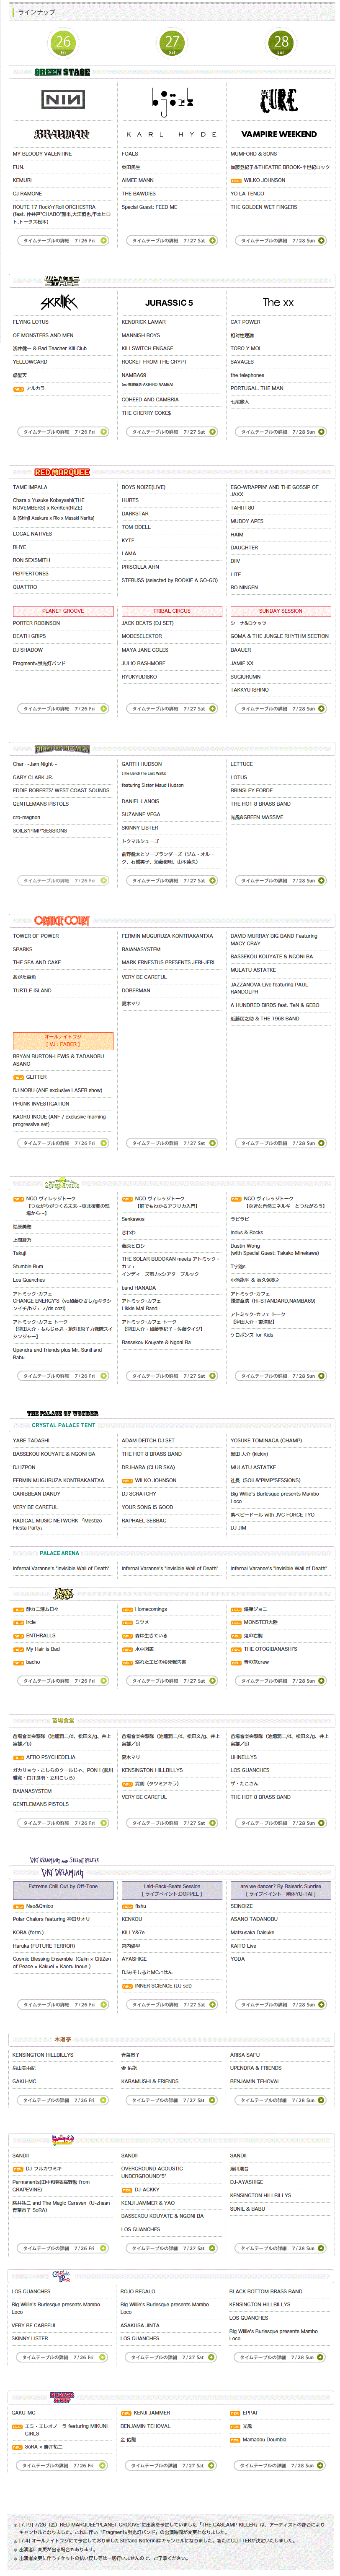
Task: Click the PLANET GROOVE heading box
Action: click(x=63, y=611)
